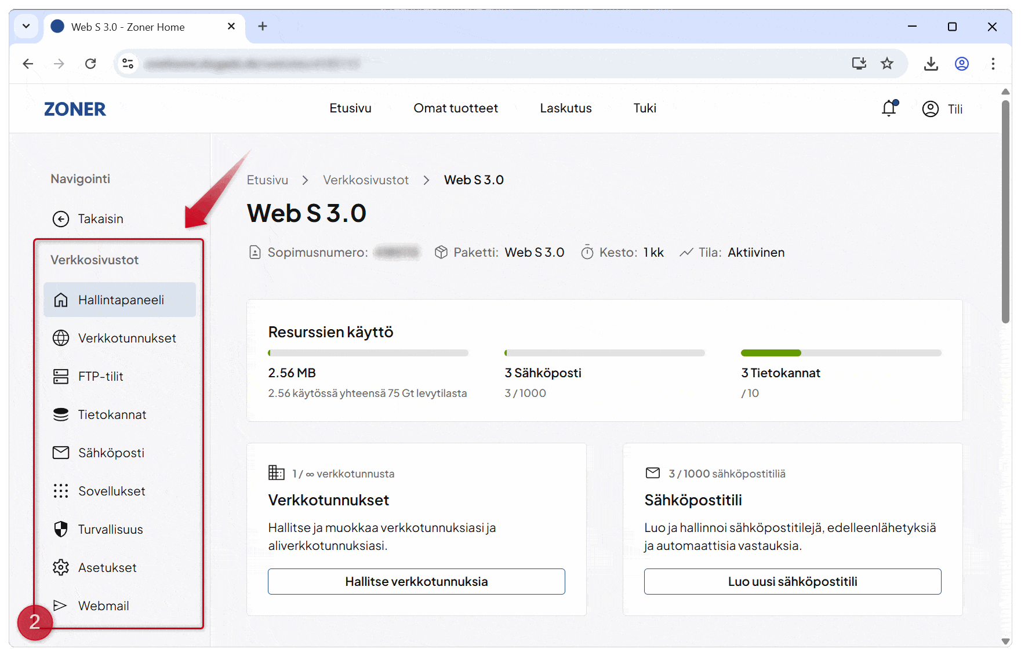Open the Sovellukset grid icon
This screenshot has height=656, width=1021.
61,491
